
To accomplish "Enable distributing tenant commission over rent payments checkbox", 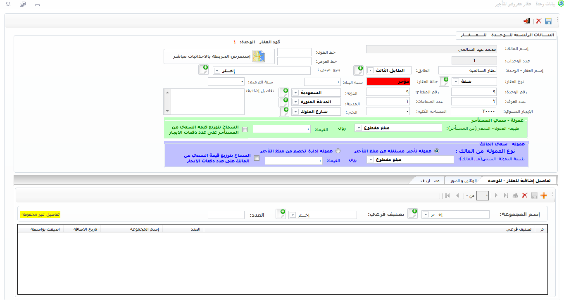I will (x=245, y=129).
